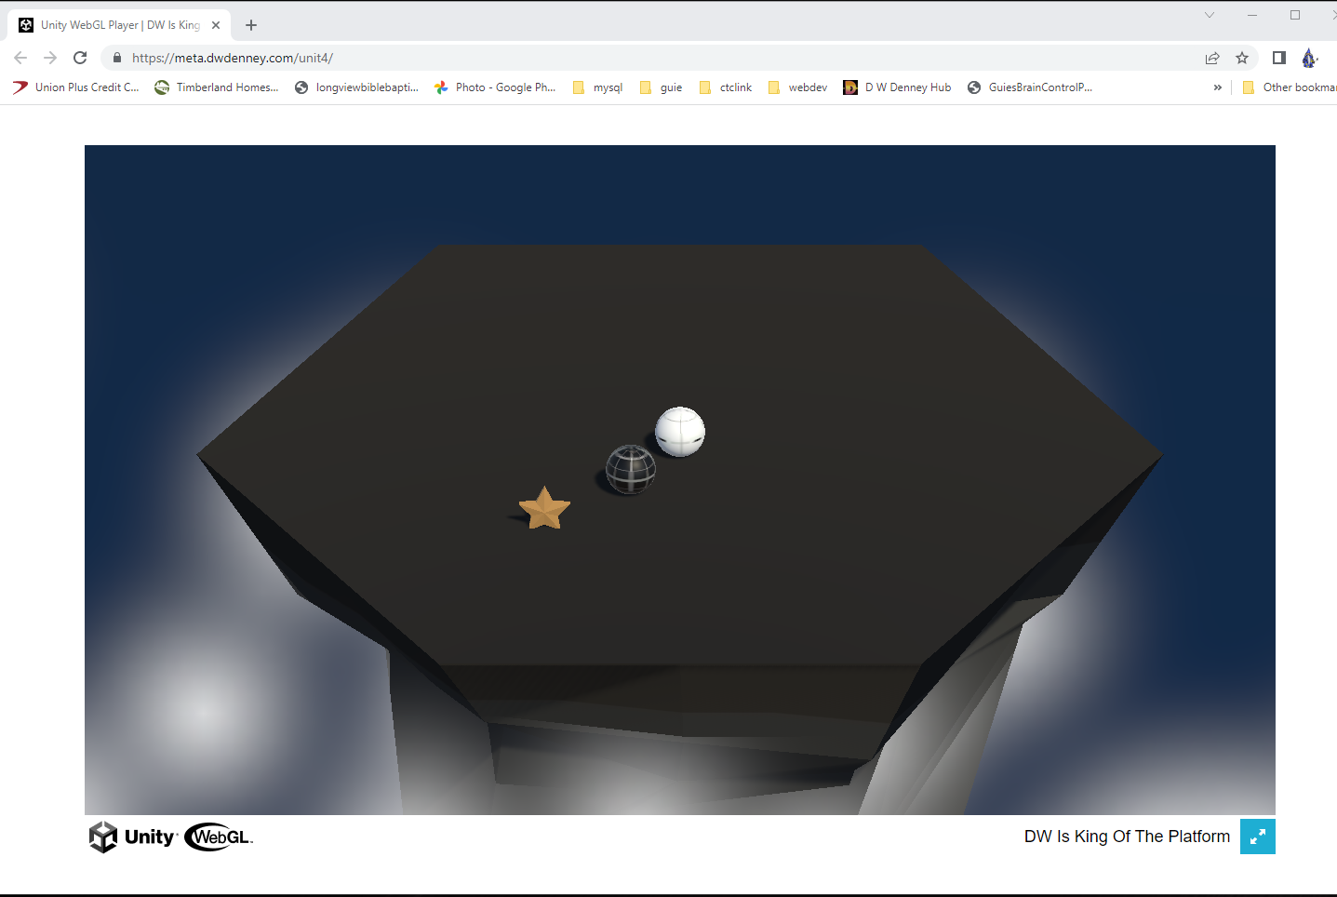Close the Unity WebGL Player tab

point(216,25)
